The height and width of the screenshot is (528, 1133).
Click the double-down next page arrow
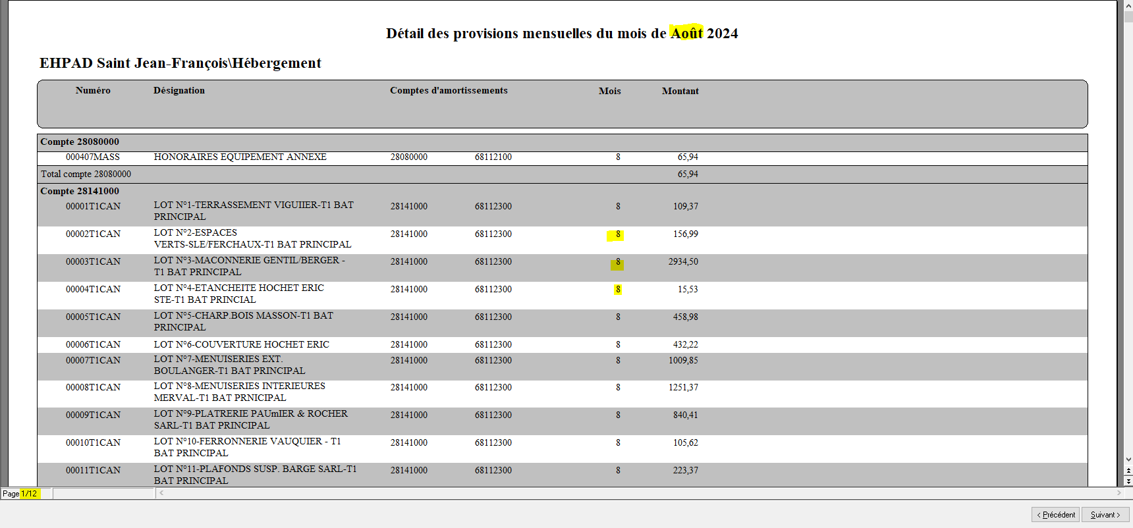click(x=1128, y=481)
